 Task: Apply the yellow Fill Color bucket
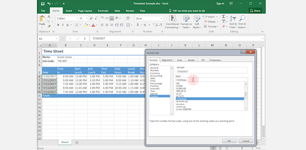pyautogui.click(x=86, y=25)
